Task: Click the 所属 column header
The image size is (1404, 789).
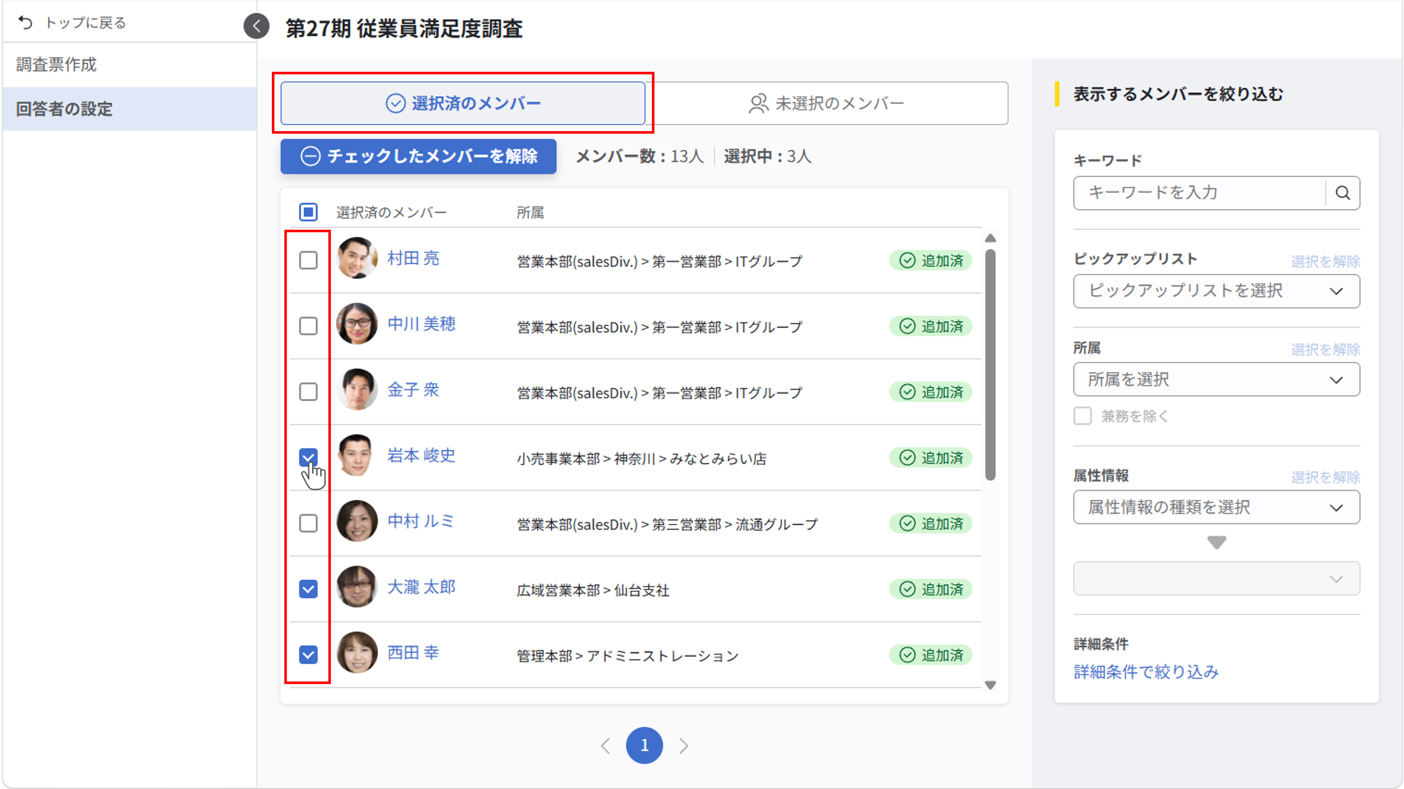Action: 530,212
